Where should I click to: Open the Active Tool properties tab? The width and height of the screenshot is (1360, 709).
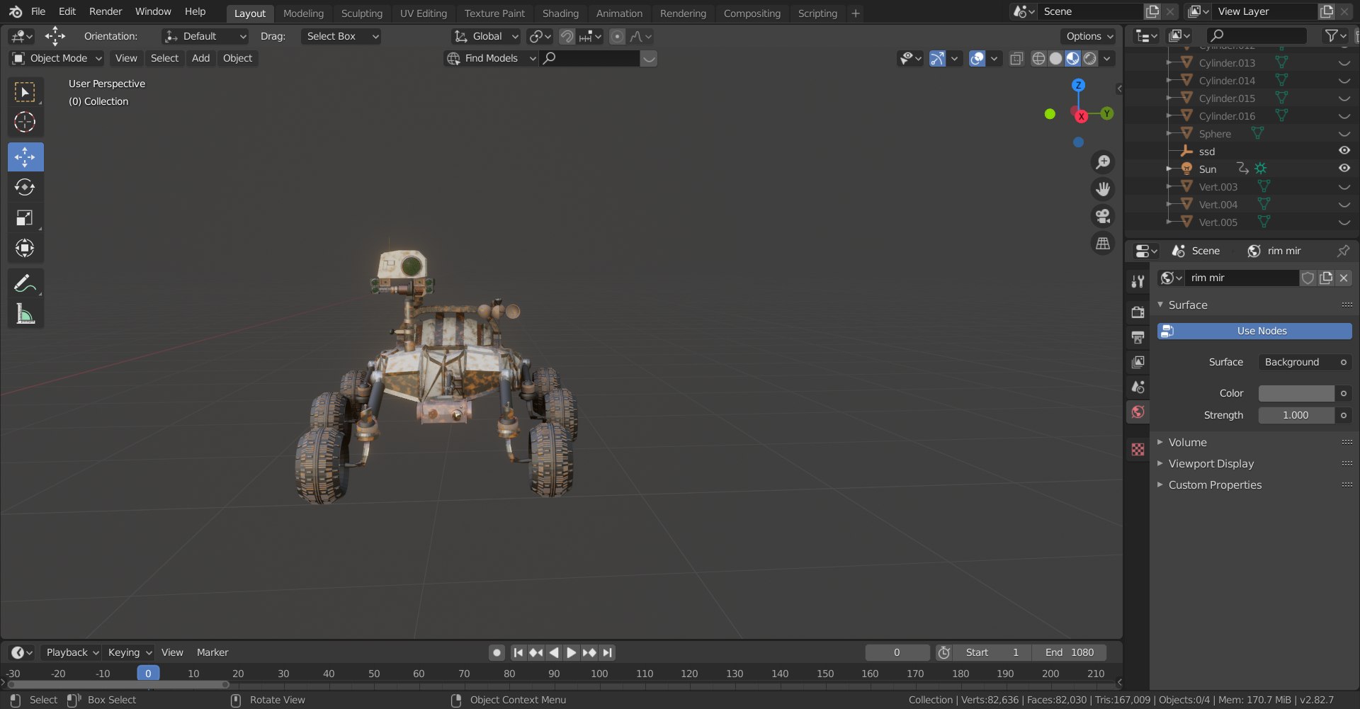click(1138, 282)
